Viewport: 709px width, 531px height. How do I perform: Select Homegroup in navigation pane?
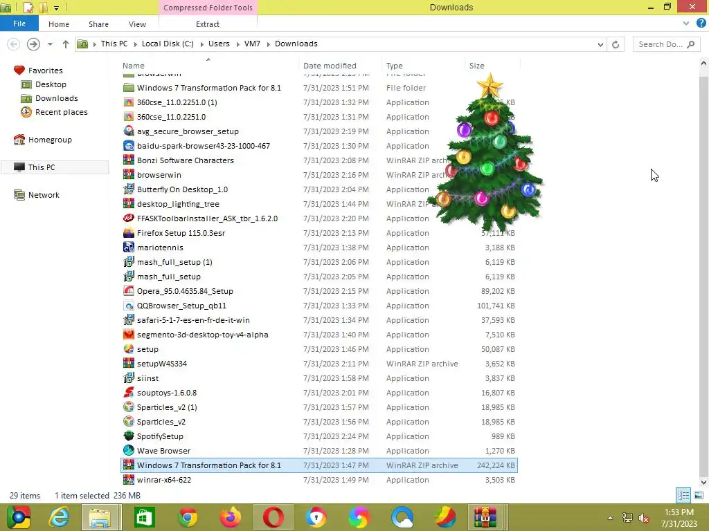pos(50,140)
